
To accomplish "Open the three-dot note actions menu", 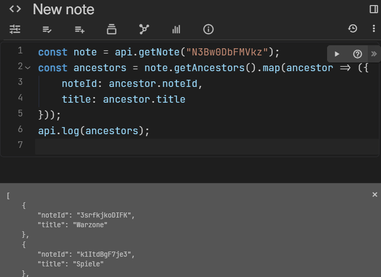I will (373, 29).
